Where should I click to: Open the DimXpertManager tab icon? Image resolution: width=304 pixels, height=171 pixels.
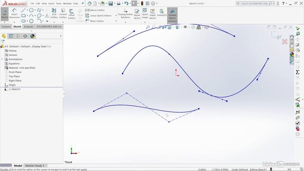[25, 36]
